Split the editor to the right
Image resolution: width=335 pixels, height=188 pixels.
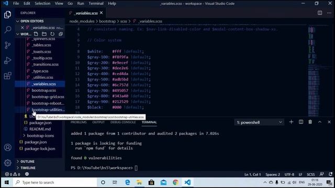tap(320, 13)
